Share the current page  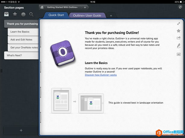click(x=178, y=38)
